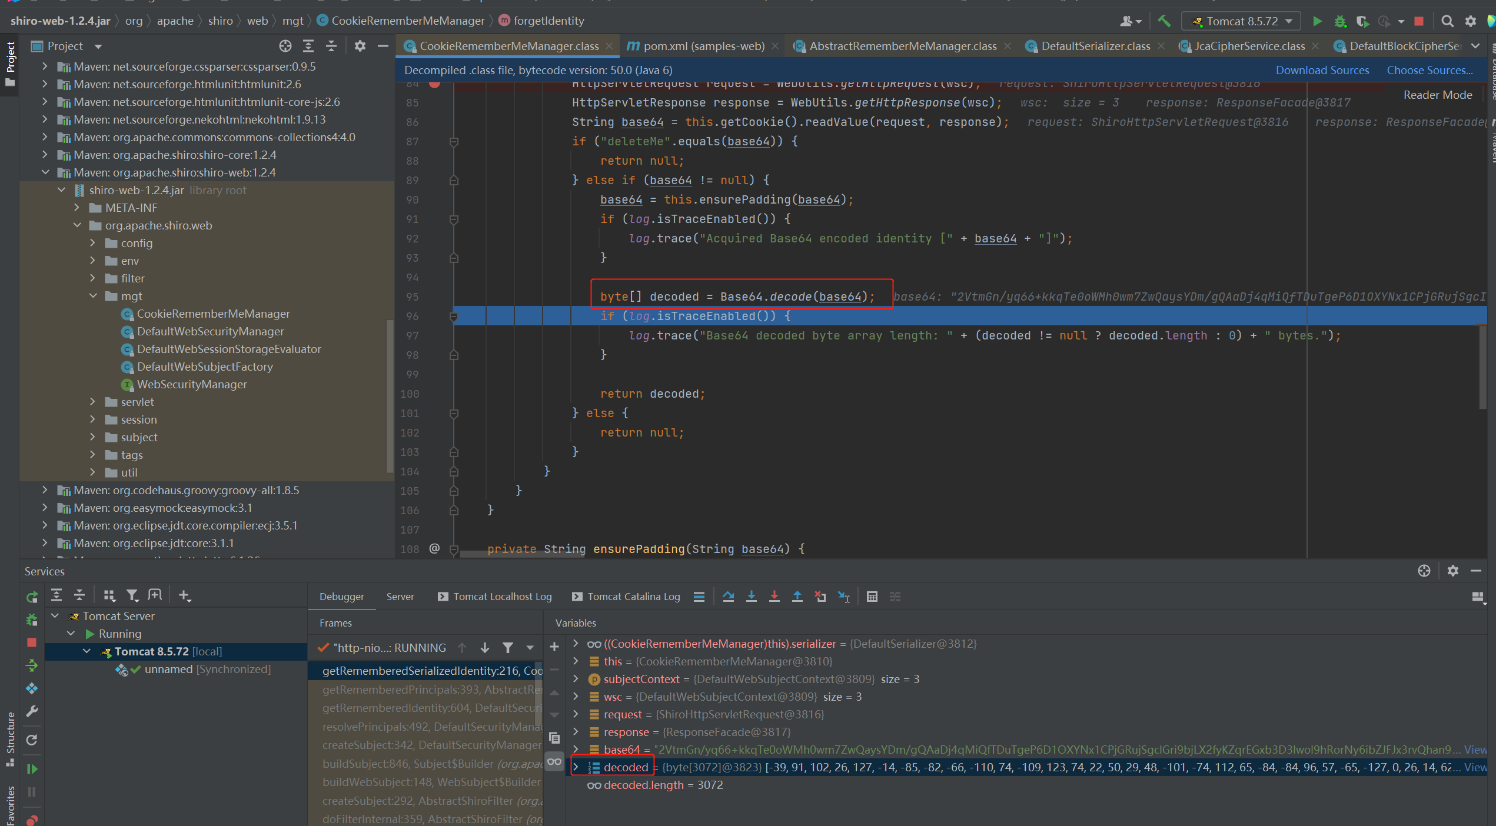Toggle the glasses watches-in-variables button

pos(554,761)
